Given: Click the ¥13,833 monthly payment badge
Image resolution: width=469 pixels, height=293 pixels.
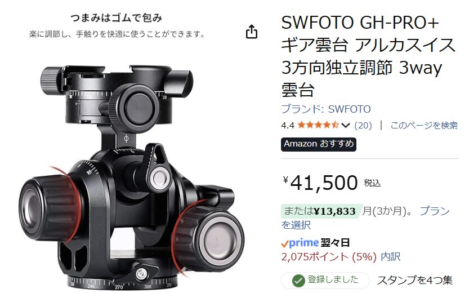Looking at the screenshot, I should point(321,211).
